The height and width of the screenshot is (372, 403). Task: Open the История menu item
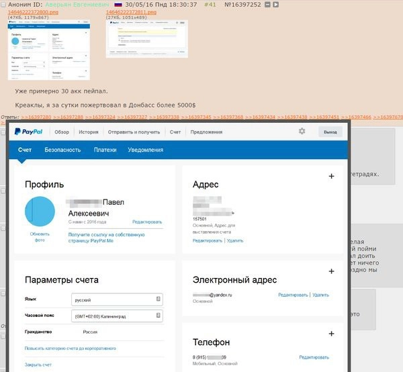click(88, 132)
